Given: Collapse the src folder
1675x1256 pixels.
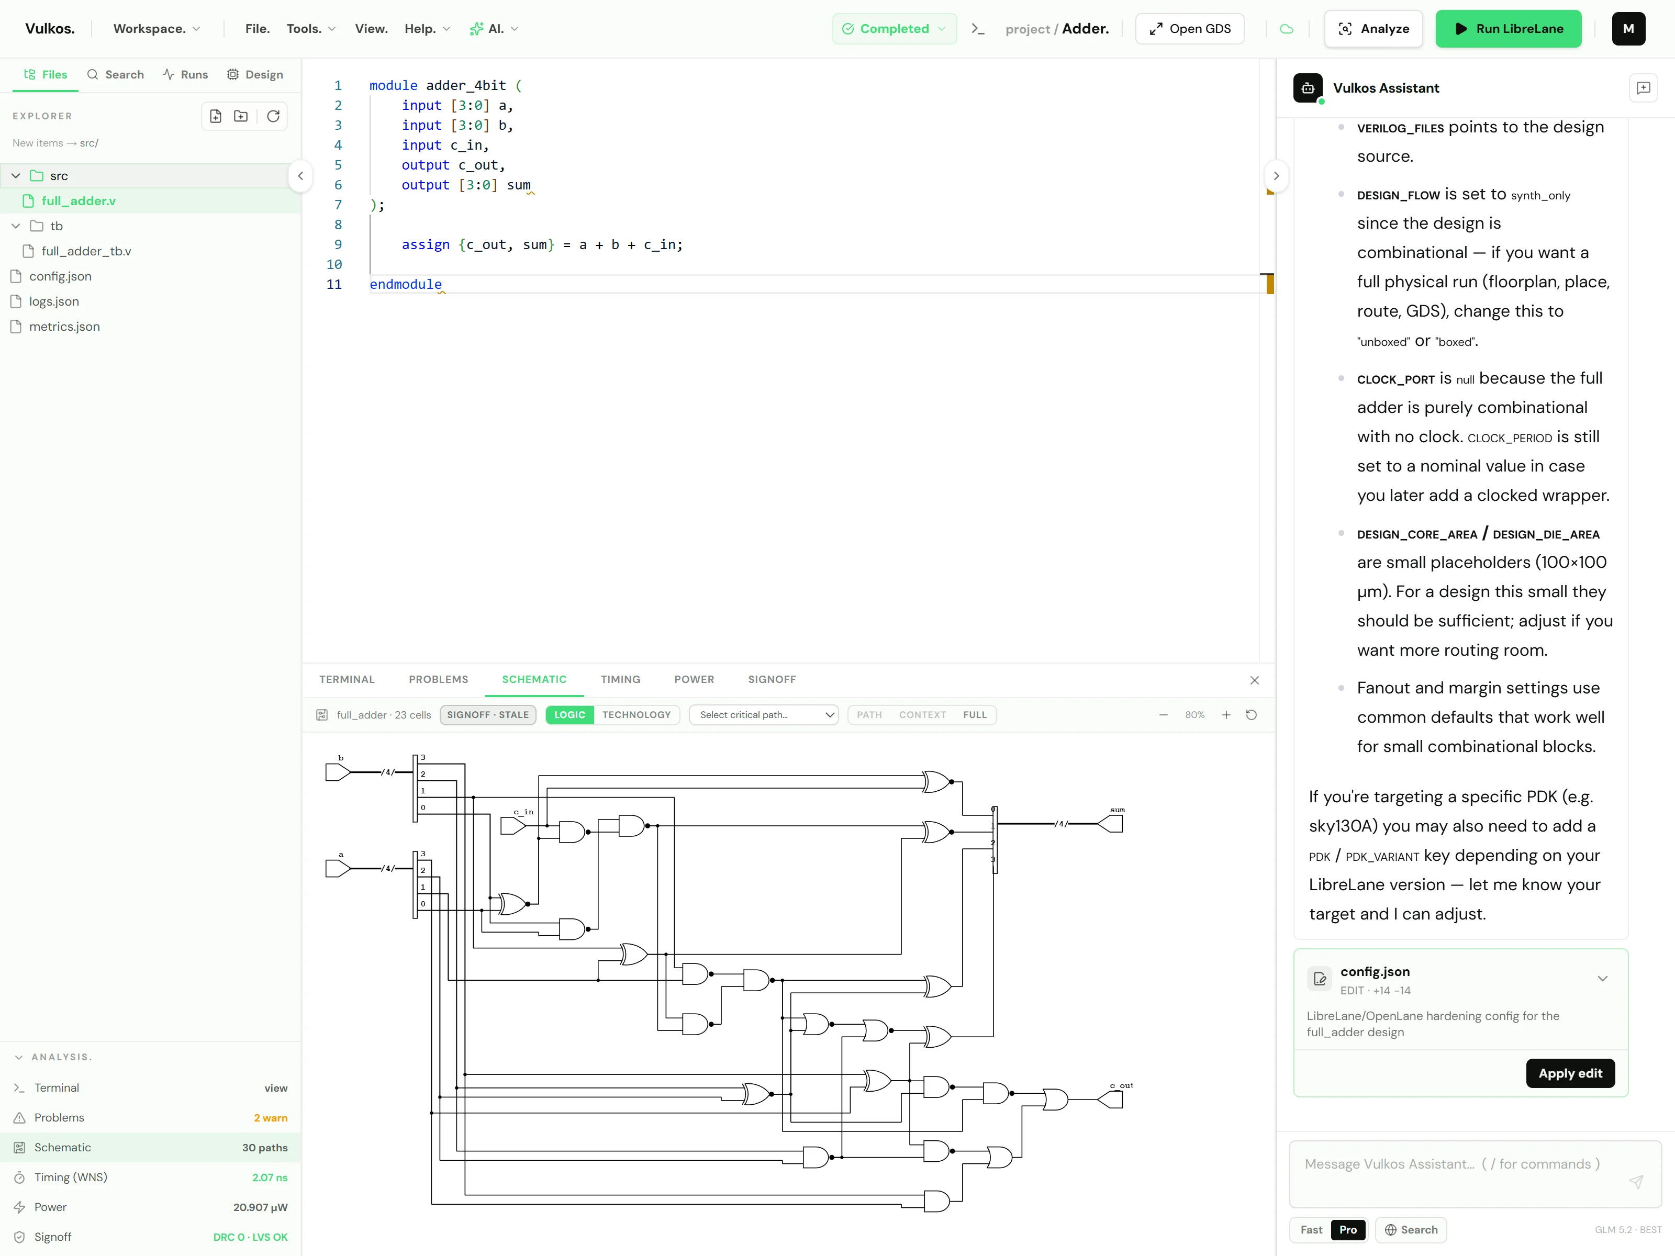Looking at the screenshot, I should pos(16,176).
